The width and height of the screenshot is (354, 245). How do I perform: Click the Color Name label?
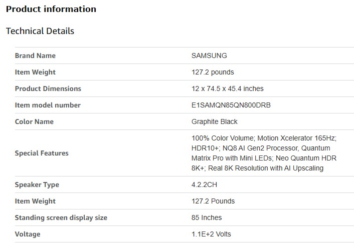34,121
